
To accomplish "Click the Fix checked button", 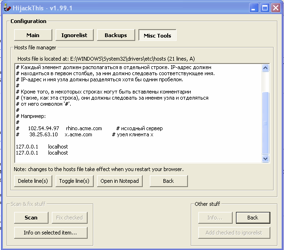I will pos(69,218).
